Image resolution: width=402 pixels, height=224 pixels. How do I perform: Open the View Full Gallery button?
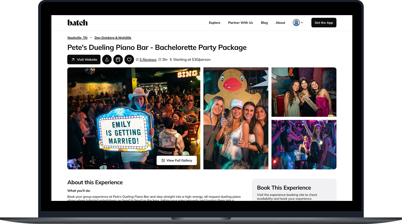pyautogui.click(x=177, y=160)
